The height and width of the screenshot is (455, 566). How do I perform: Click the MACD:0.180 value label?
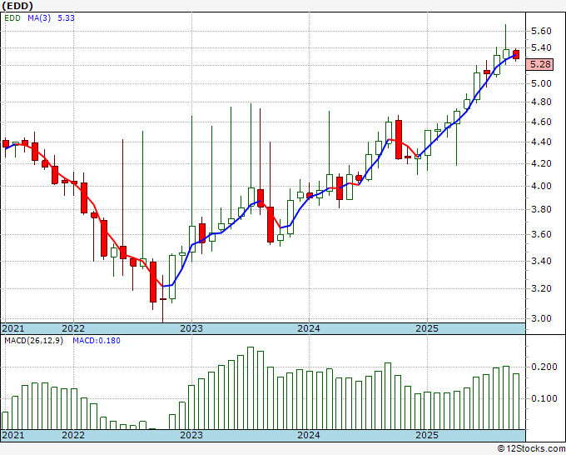tap(95, 340)
